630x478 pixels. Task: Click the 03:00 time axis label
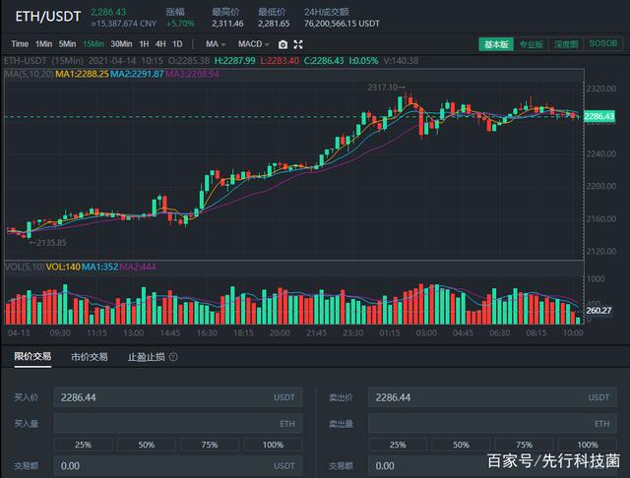tap(426, 332)
